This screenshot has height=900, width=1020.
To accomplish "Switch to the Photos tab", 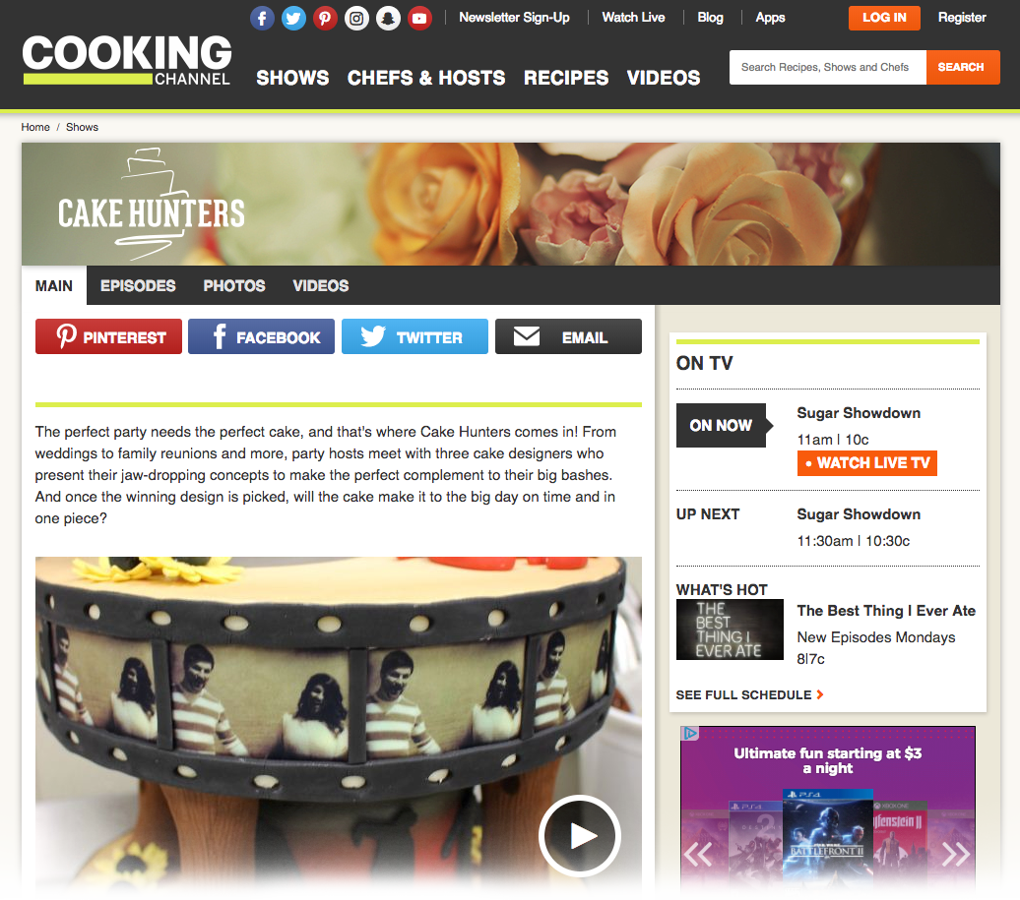I will pos(234,286).
